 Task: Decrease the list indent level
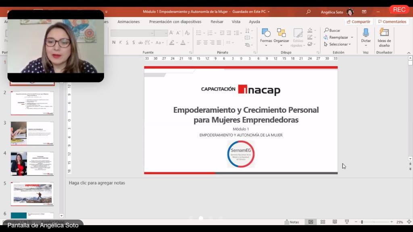222,33
